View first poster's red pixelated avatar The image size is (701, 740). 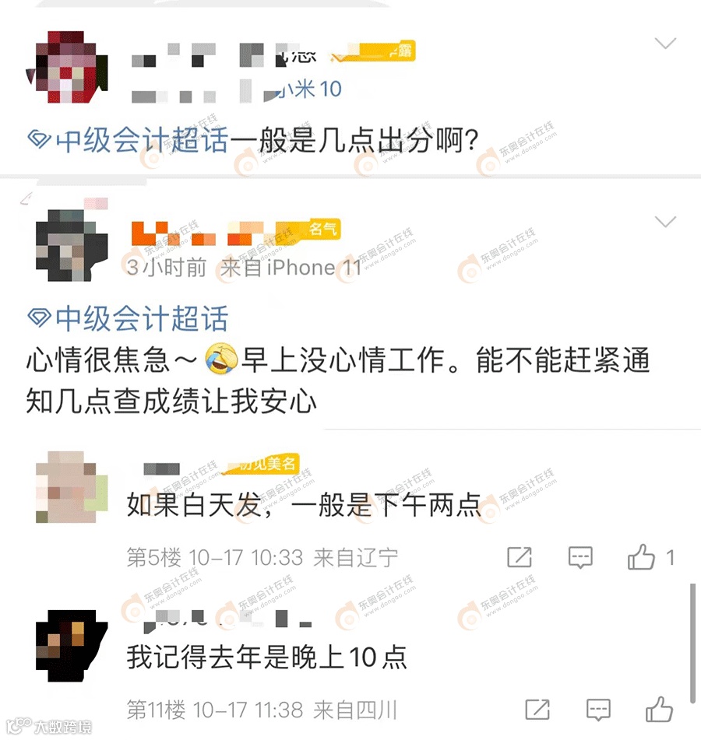pos(67,67)
